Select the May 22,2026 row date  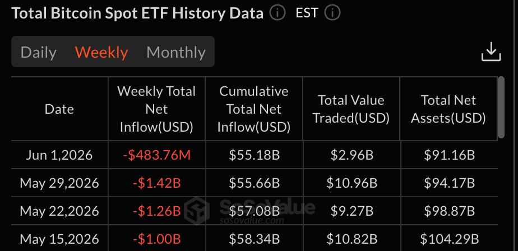59,211
